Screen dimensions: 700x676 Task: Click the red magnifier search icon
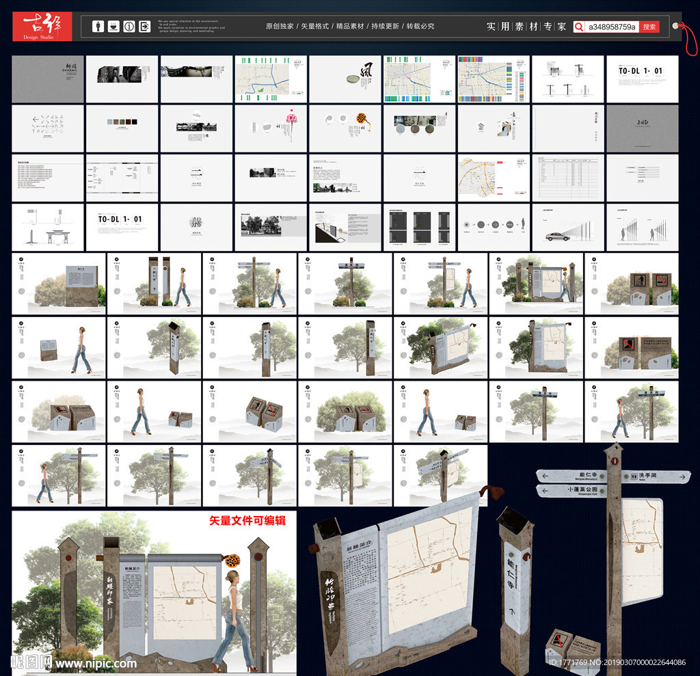578,27
